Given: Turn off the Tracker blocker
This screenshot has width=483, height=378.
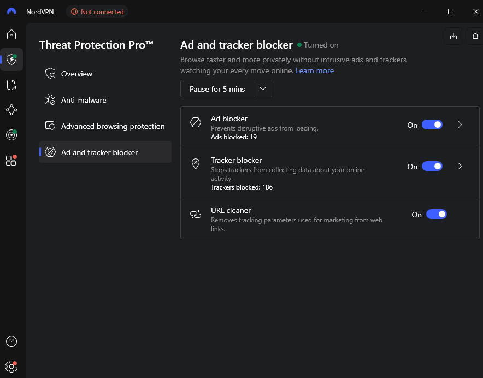Looking at the screenshot, I should pyautogui.click(x=432, y=166).
